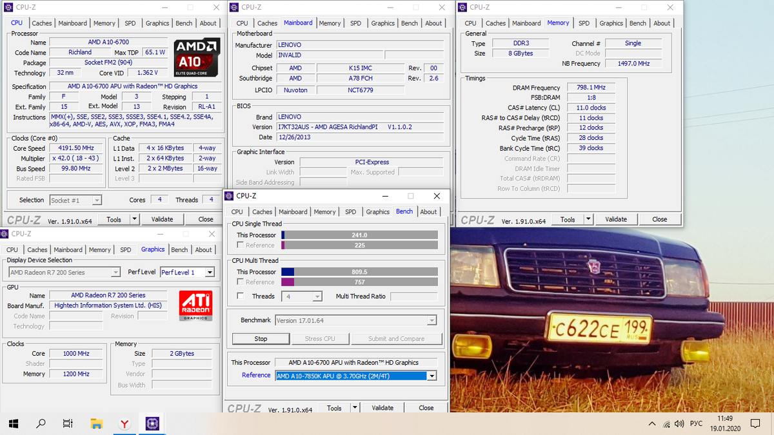
Task: Click the GPU Name field AMD Radeon R7 200 Series
Action: tap(108, 295)
